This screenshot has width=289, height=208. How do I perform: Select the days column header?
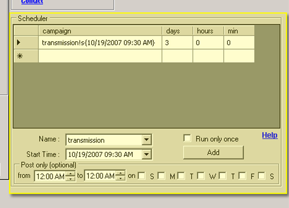tap(177, 31)
